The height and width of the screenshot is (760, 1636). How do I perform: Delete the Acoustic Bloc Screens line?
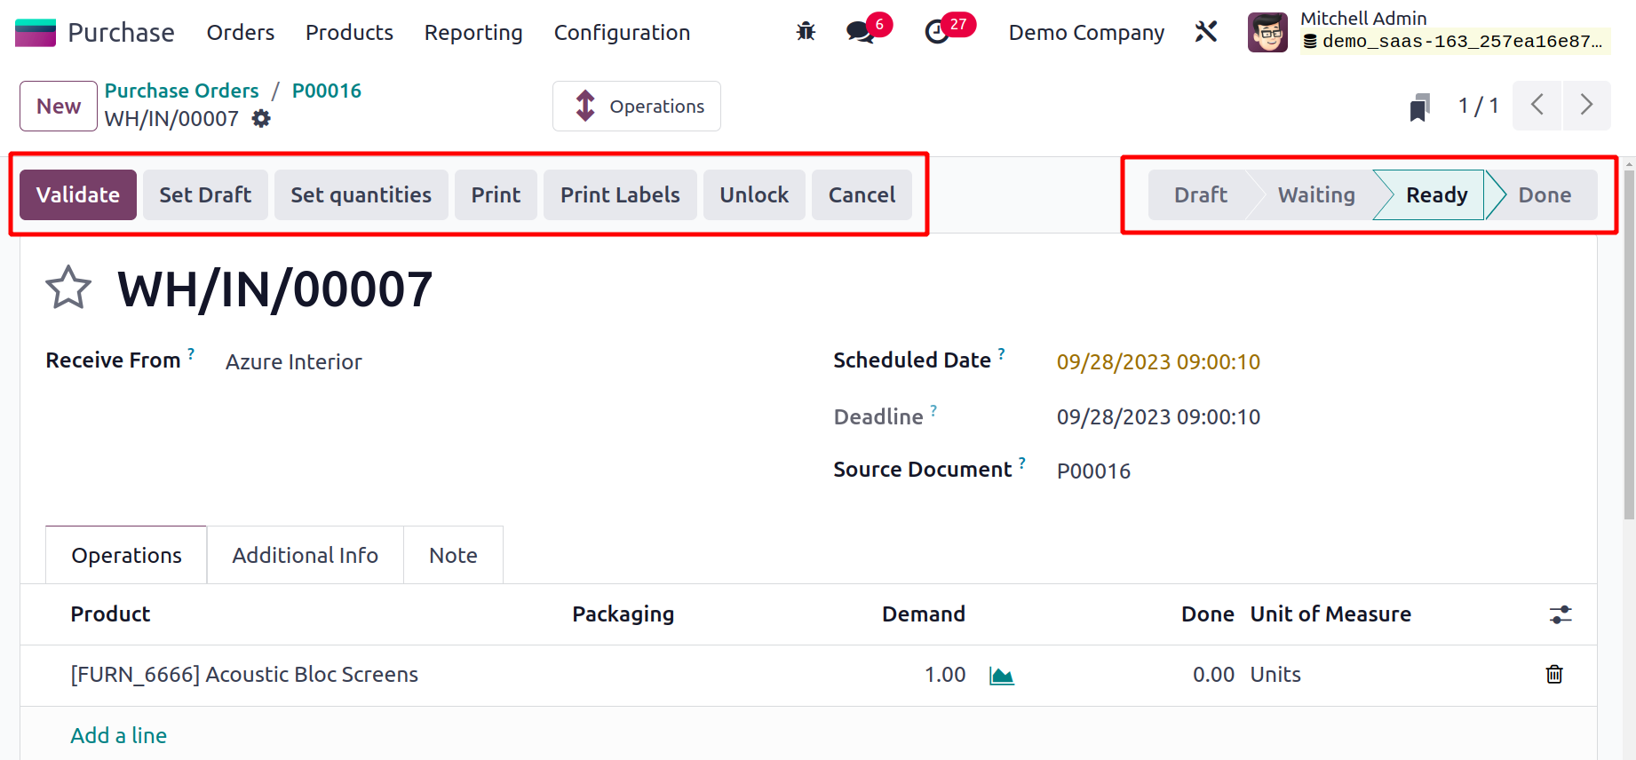tap(1553, 675)
